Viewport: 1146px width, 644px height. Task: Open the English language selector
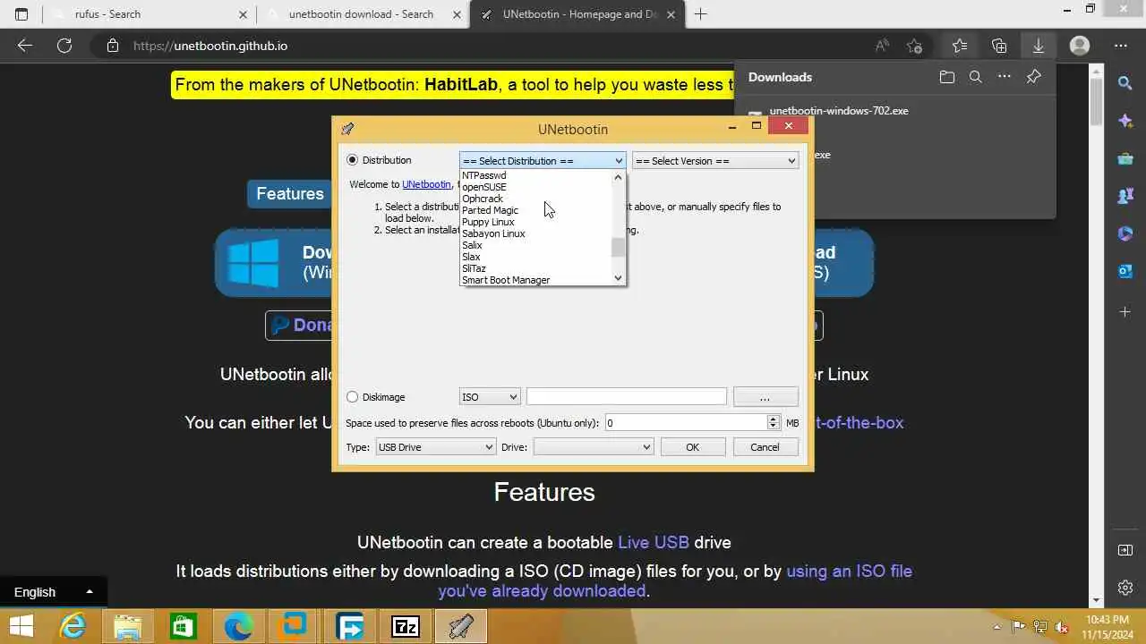54,591
